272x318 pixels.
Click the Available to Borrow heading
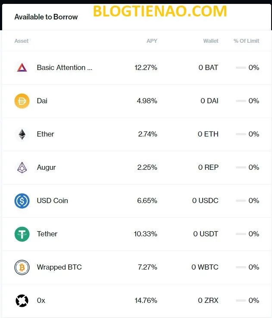(x=46, y=17)
